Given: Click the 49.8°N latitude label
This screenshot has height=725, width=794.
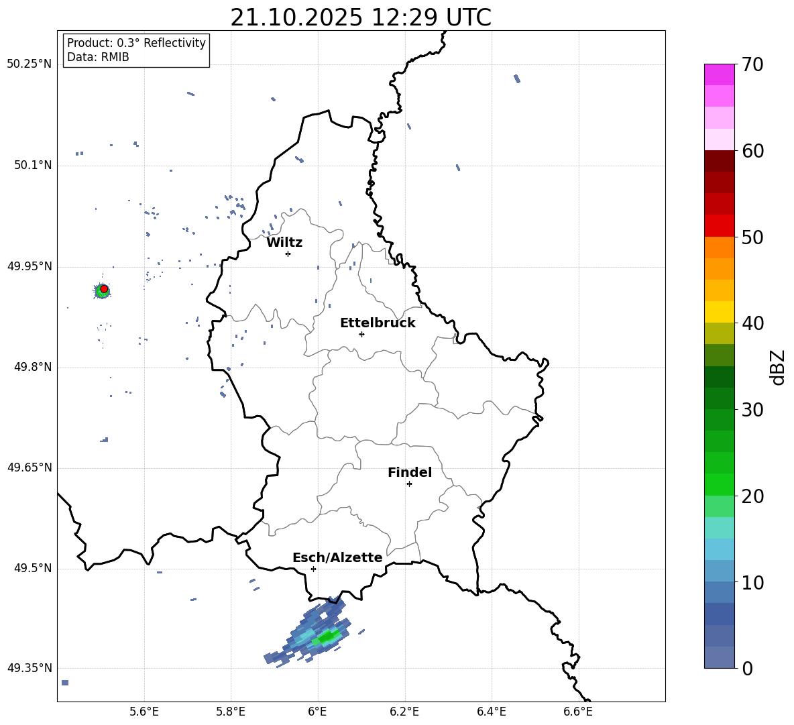Looking at the screenshot, I should [33, 367].
